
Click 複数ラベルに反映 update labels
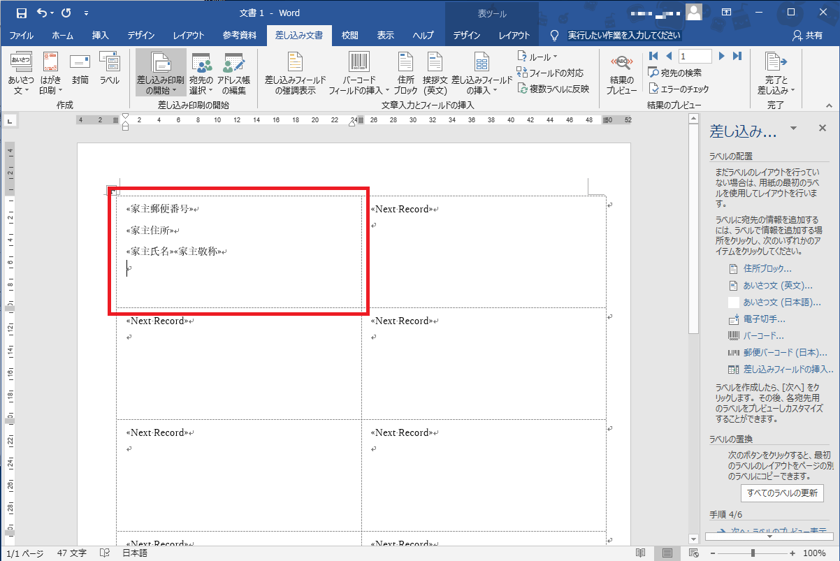tap(553, 89)
